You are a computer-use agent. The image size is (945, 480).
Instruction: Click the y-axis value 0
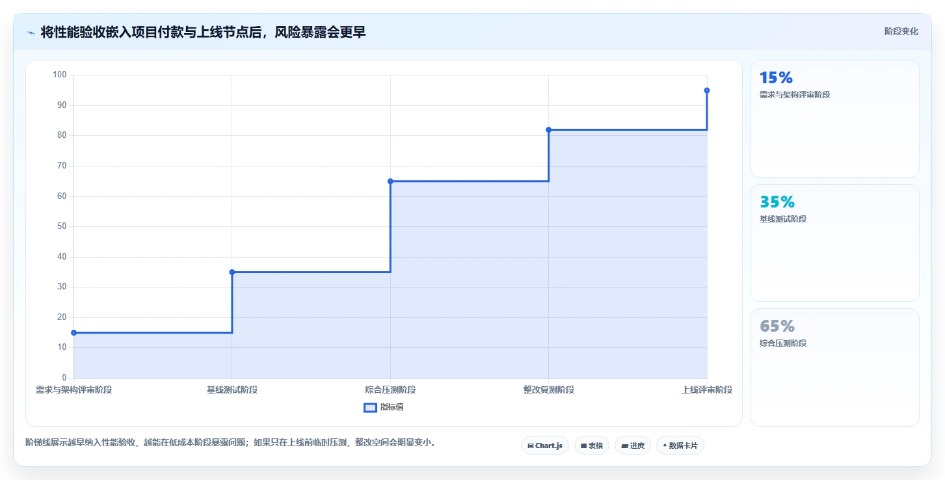64,378
